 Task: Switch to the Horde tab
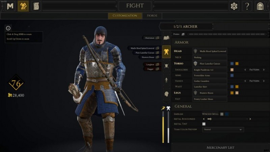pos(152,16)
